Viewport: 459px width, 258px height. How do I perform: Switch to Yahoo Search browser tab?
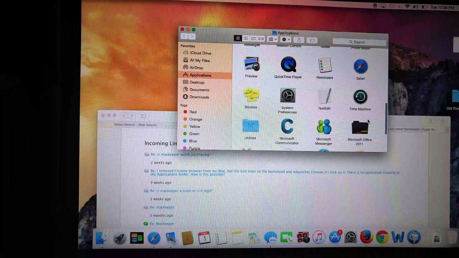pos(135,125)
